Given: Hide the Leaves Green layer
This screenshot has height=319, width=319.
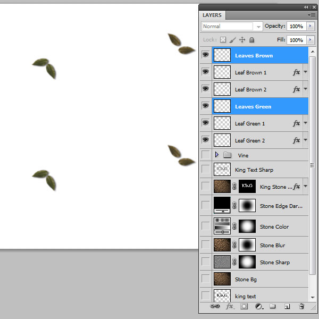Looking at the screenshot, I should pos(205,106).
